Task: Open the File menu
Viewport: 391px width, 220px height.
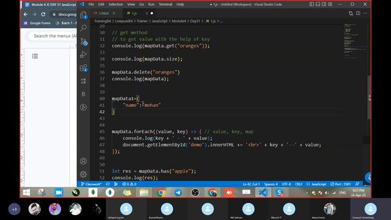Action: [x=91, y=4]
